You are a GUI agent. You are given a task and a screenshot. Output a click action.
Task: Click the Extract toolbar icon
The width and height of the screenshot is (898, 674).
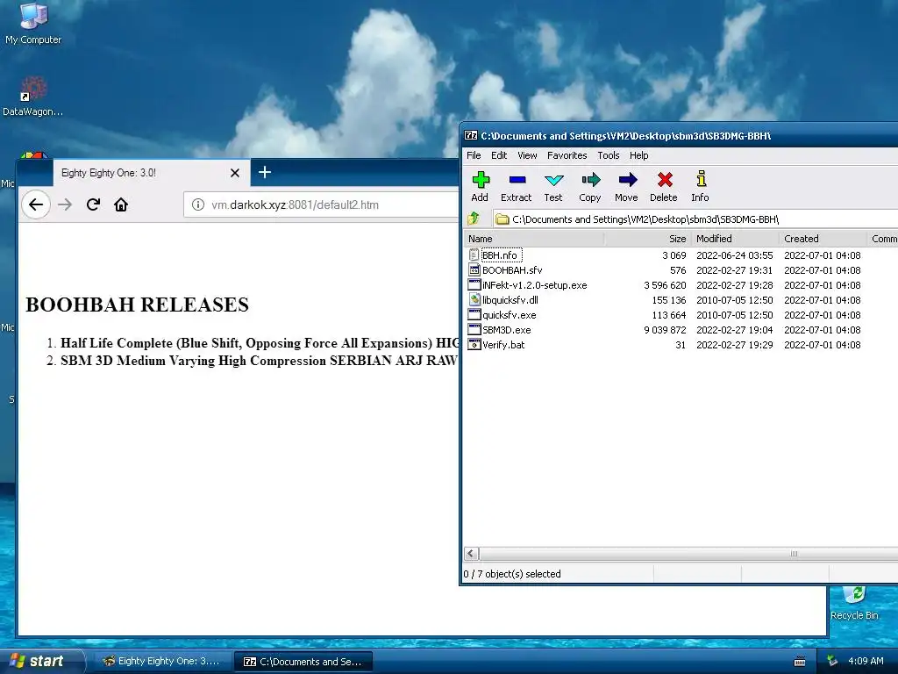pos(516,187)
